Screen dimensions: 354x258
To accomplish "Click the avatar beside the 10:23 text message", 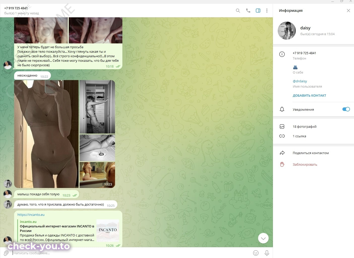I will [8, 194].
